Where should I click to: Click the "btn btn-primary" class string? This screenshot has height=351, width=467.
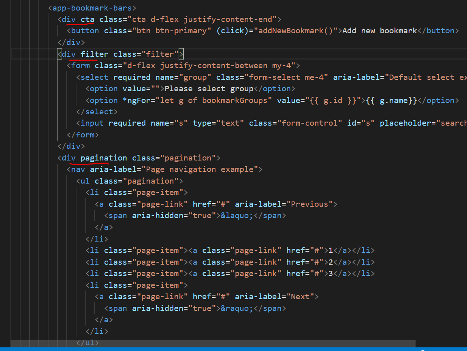pyautogui.click(x=172, y=31)
